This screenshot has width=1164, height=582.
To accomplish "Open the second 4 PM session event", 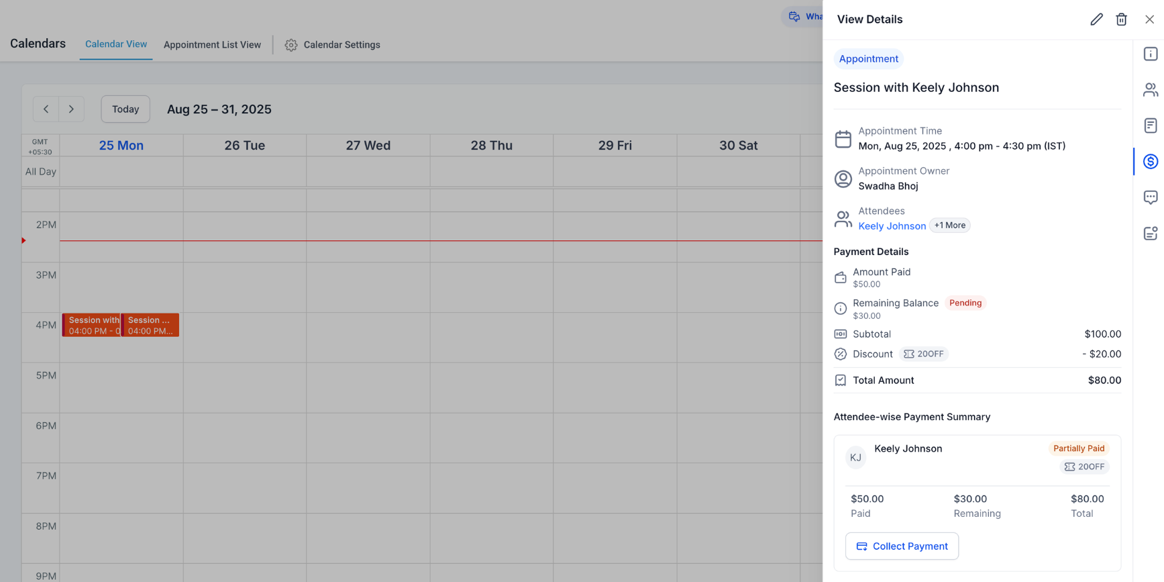I will [150, 325].
